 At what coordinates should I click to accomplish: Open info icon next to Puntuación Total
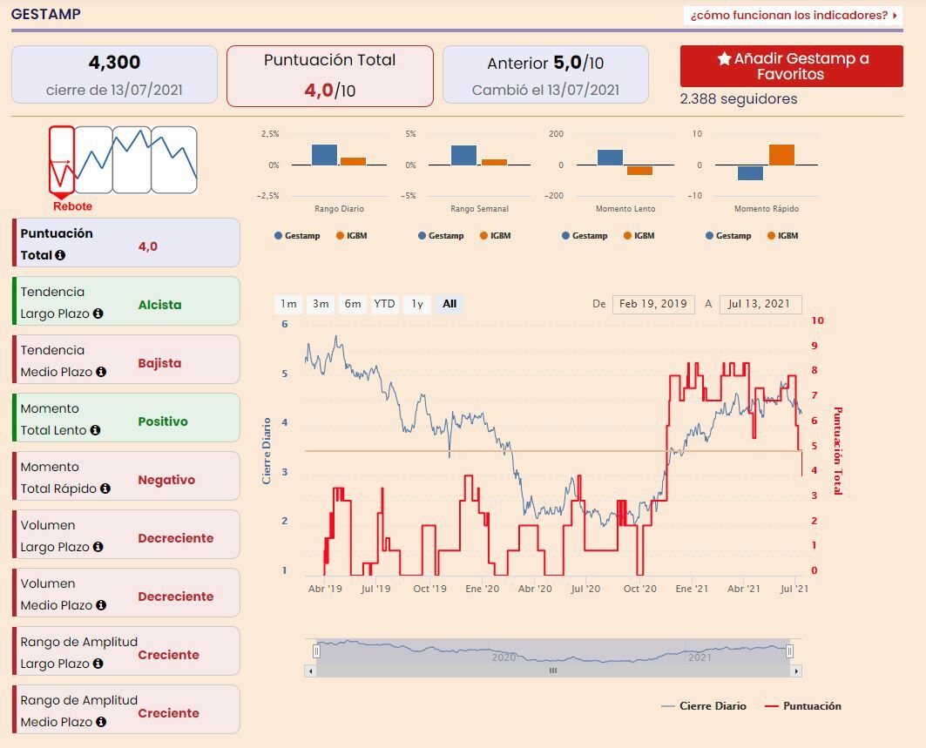[60, 255]
